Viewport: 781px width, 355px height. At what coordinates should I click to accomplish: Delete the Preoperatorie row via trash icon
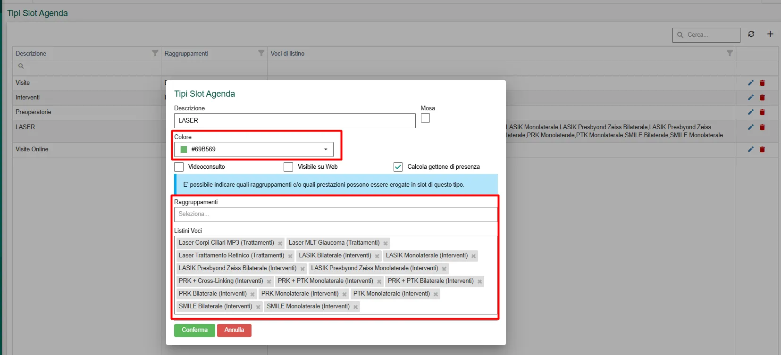[x=762, y=112]
